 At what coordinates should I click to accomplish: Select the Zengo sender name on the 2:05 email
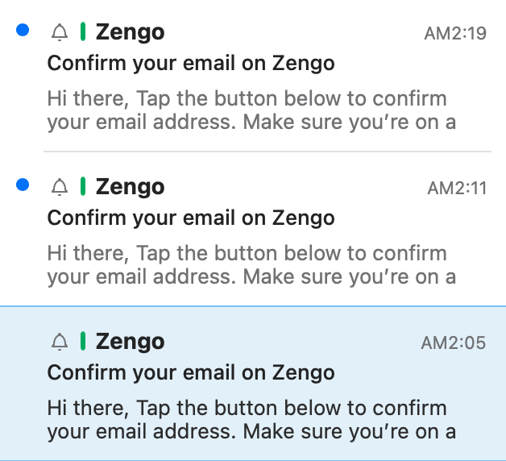point(130,342)
